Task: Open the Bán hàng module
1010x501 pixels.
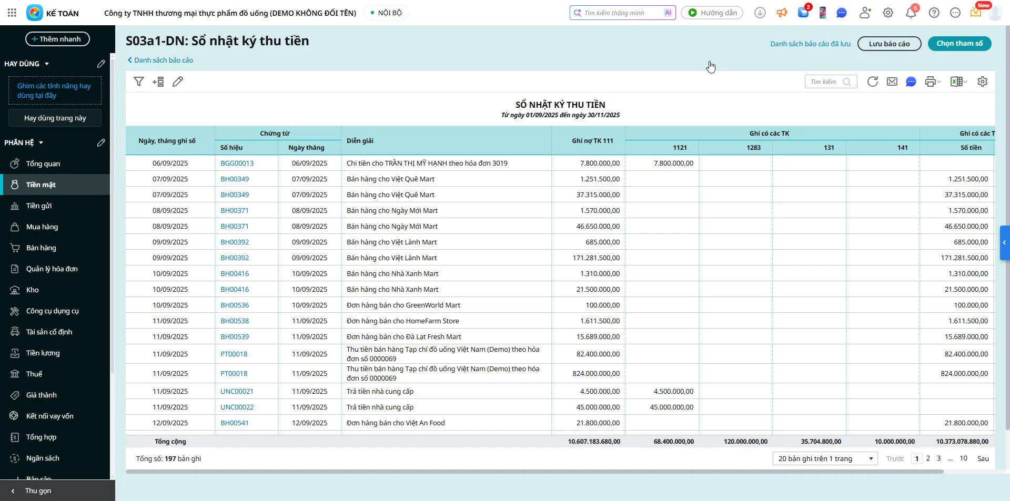Action: (x=41, y=248)
